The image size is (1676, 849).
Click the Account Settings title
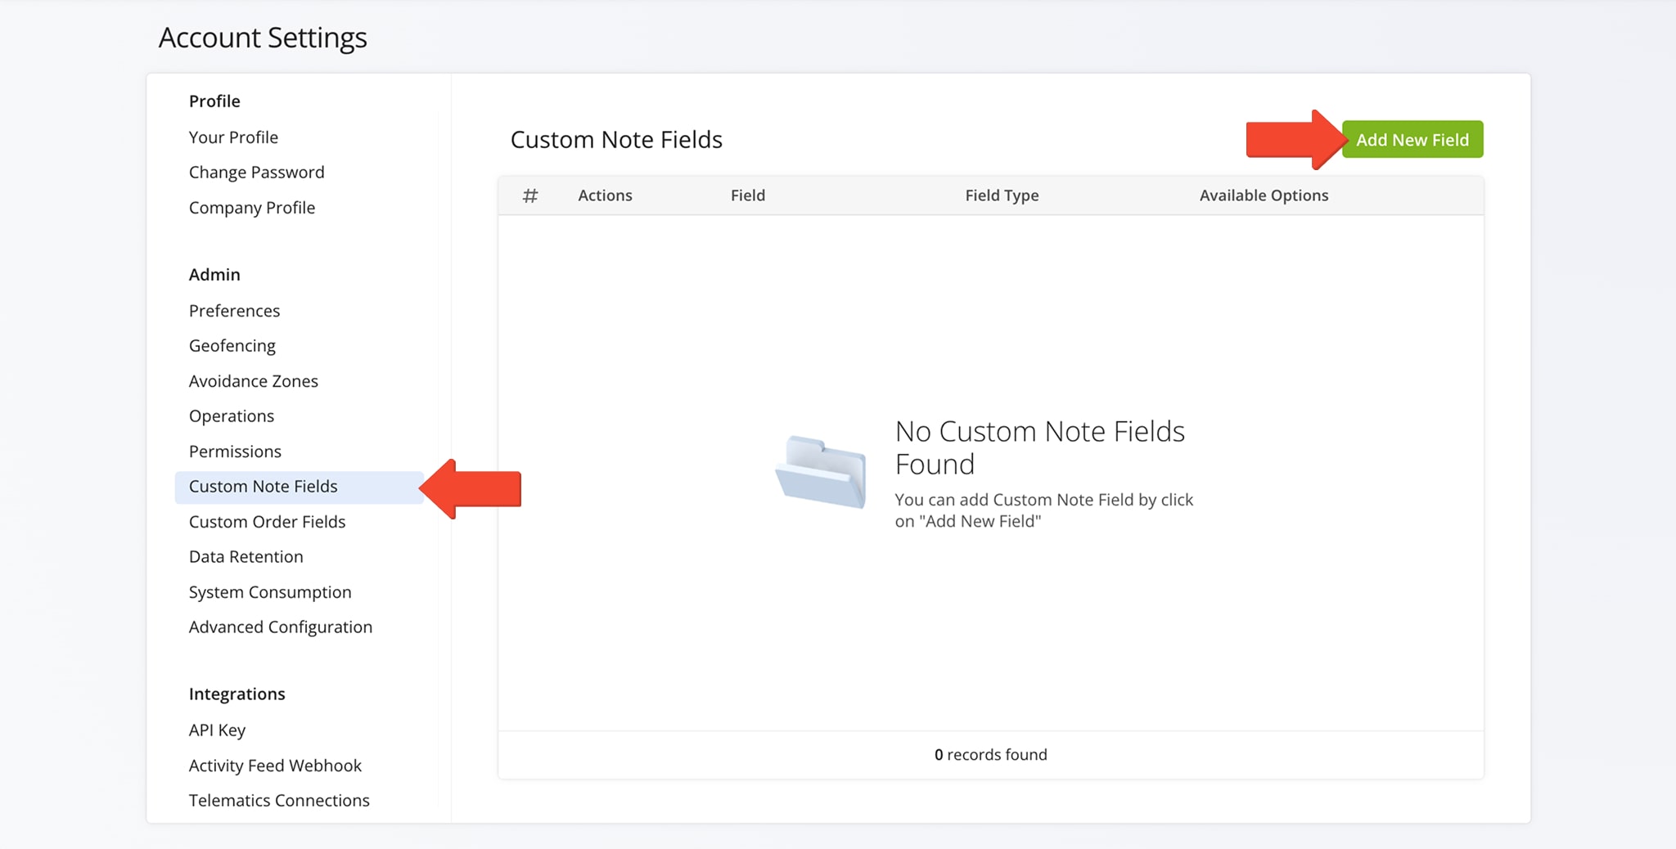(x=263, y=38)
